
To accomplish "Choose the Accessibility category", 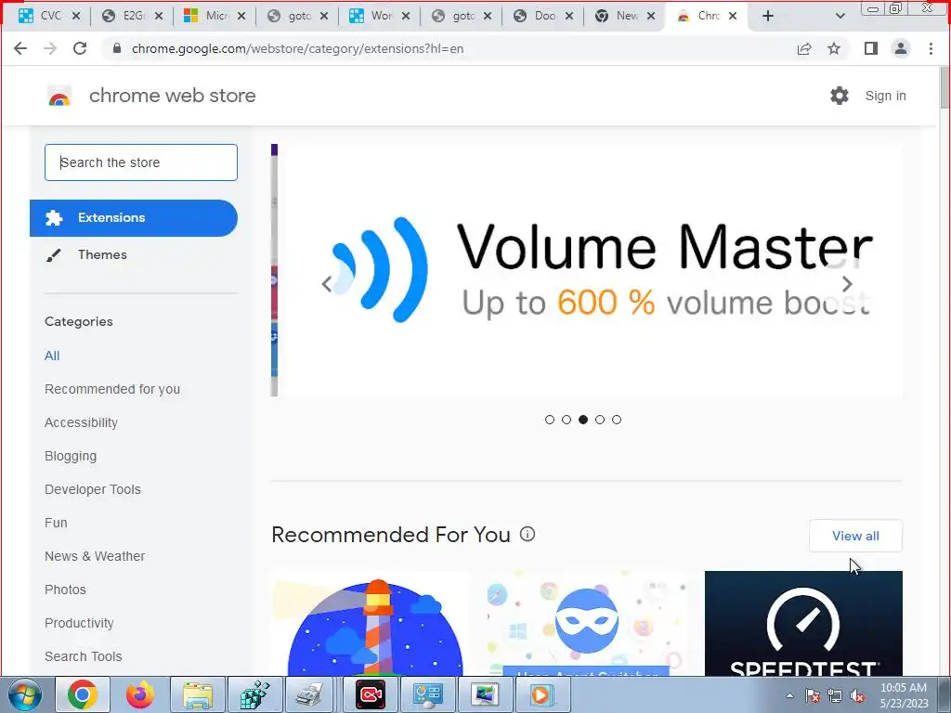I will [81, 422].
